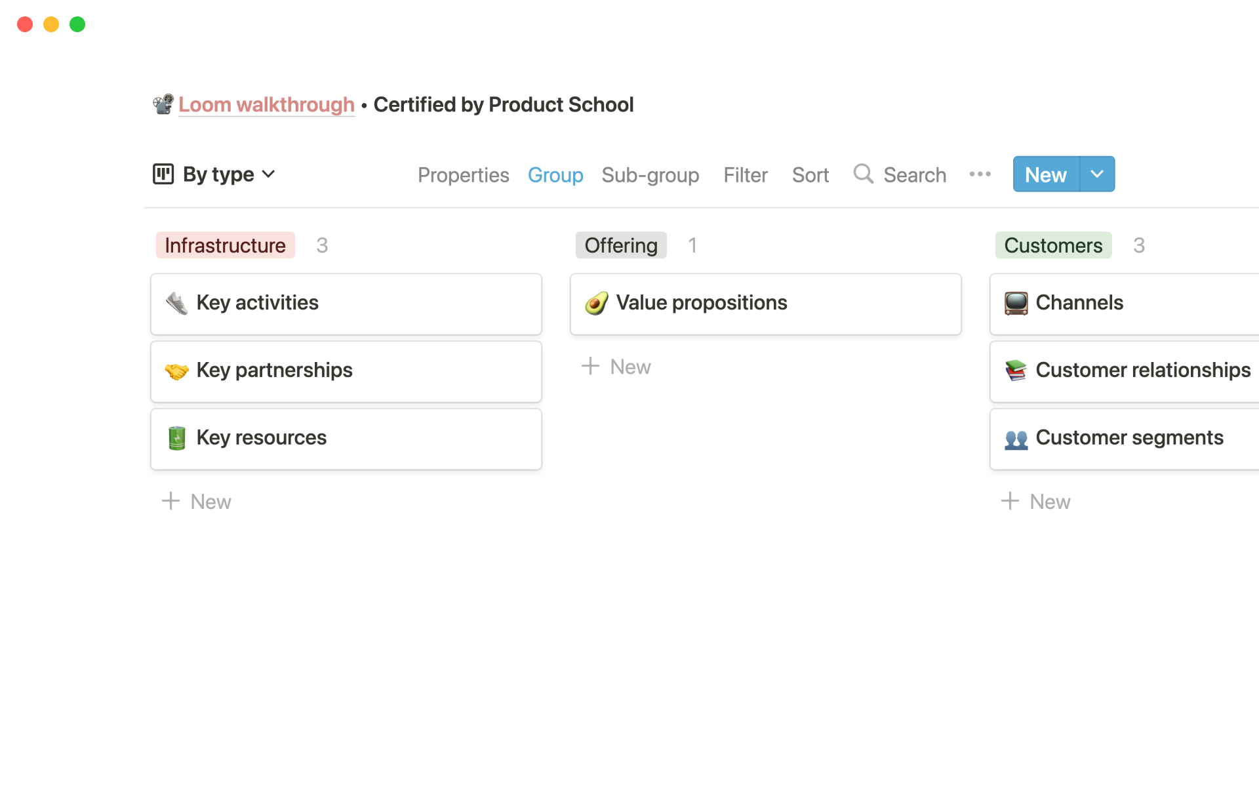Viewport: 1259px width, 787px height.
Task: Open the Group options menu
Action: point(555,175)
